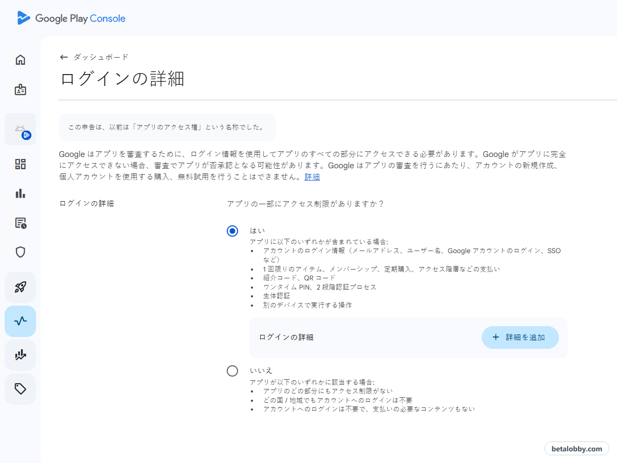Select the Android app icon in sidebar
The height and width of the screenshot is (463, 617).
point(20,129)
